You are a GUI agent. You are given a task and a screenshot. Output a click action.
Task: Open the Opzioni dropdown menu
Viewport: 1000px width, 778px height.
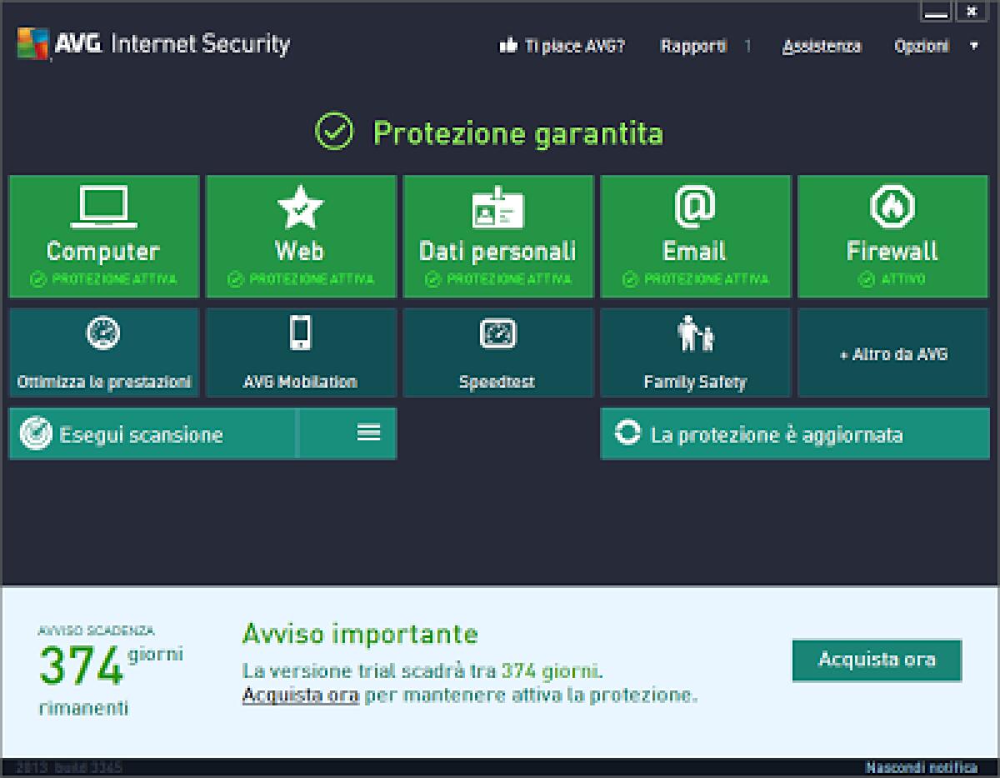pyautogui.click(x=922, y=47)
